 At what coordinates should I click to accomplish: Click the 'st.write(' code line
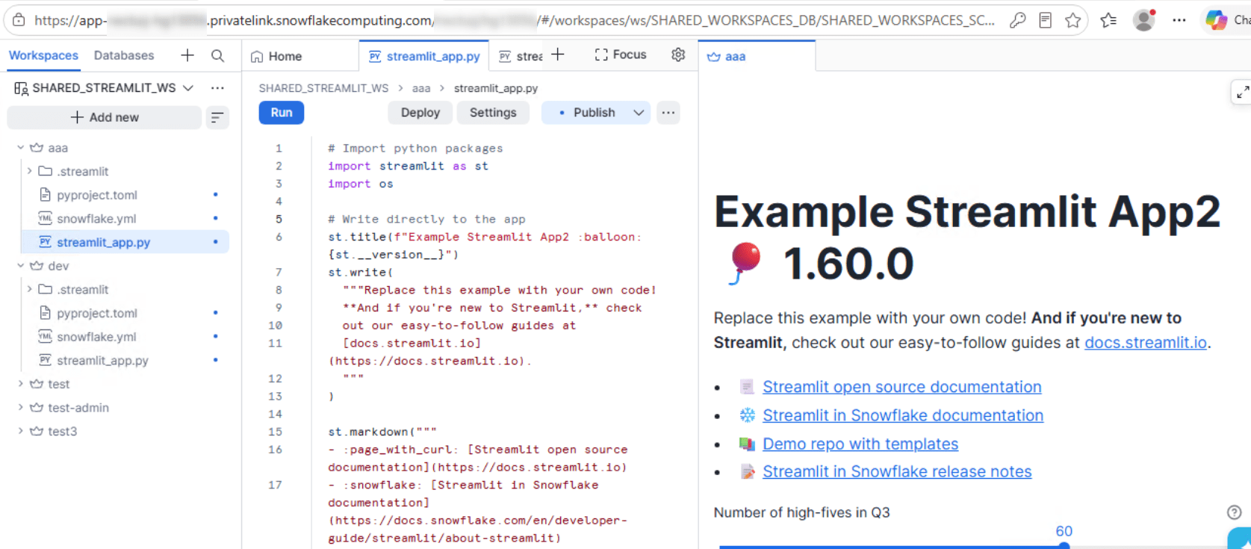[361, 273]
